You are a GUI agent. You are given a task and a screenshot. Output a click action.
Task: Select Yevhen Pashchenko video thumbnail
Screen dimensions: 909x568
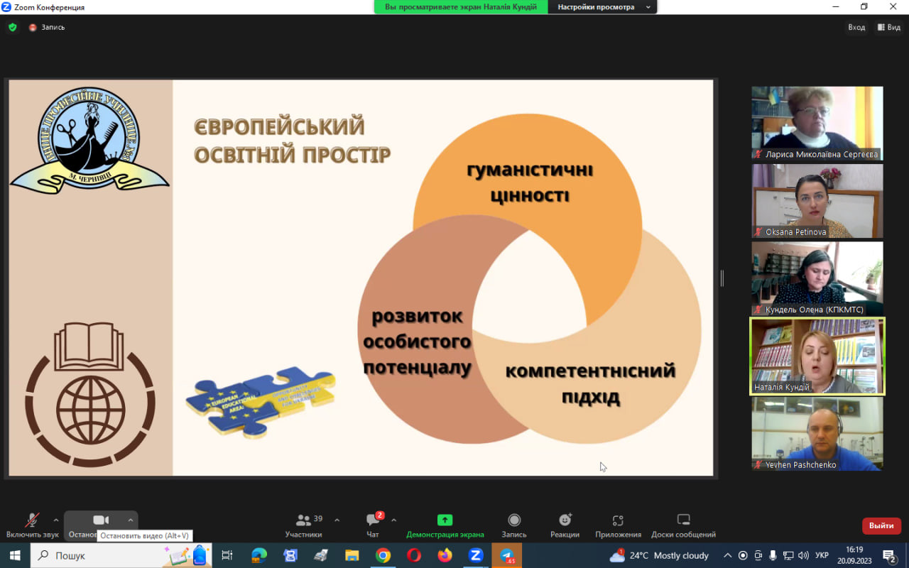click(x=817, y=433)
